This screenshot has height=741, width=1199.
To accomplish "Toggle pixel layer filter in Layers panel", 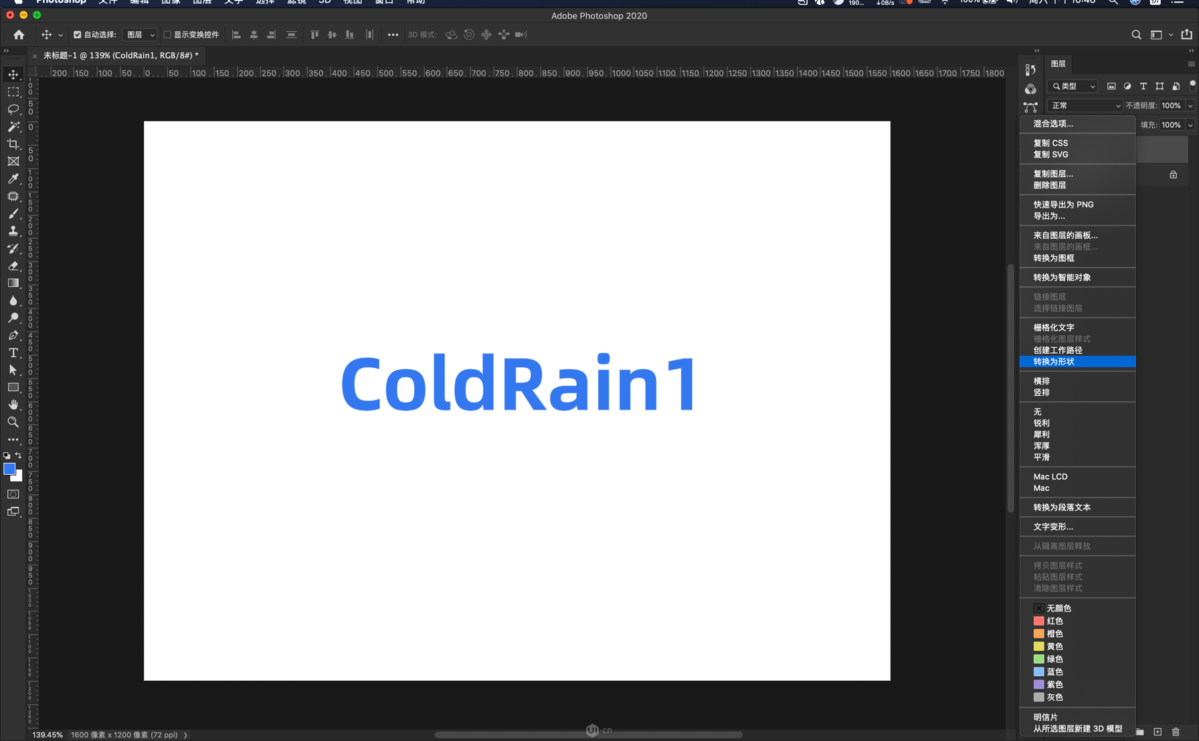I will 1111,86.
